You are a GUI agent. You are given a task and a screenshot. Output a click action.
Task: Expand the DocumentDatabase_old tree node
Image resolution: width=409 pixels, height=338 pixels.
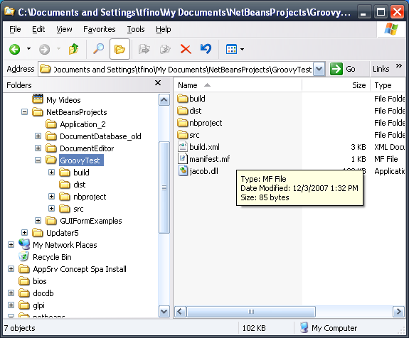pyautogui.click(x=38, y=136)
